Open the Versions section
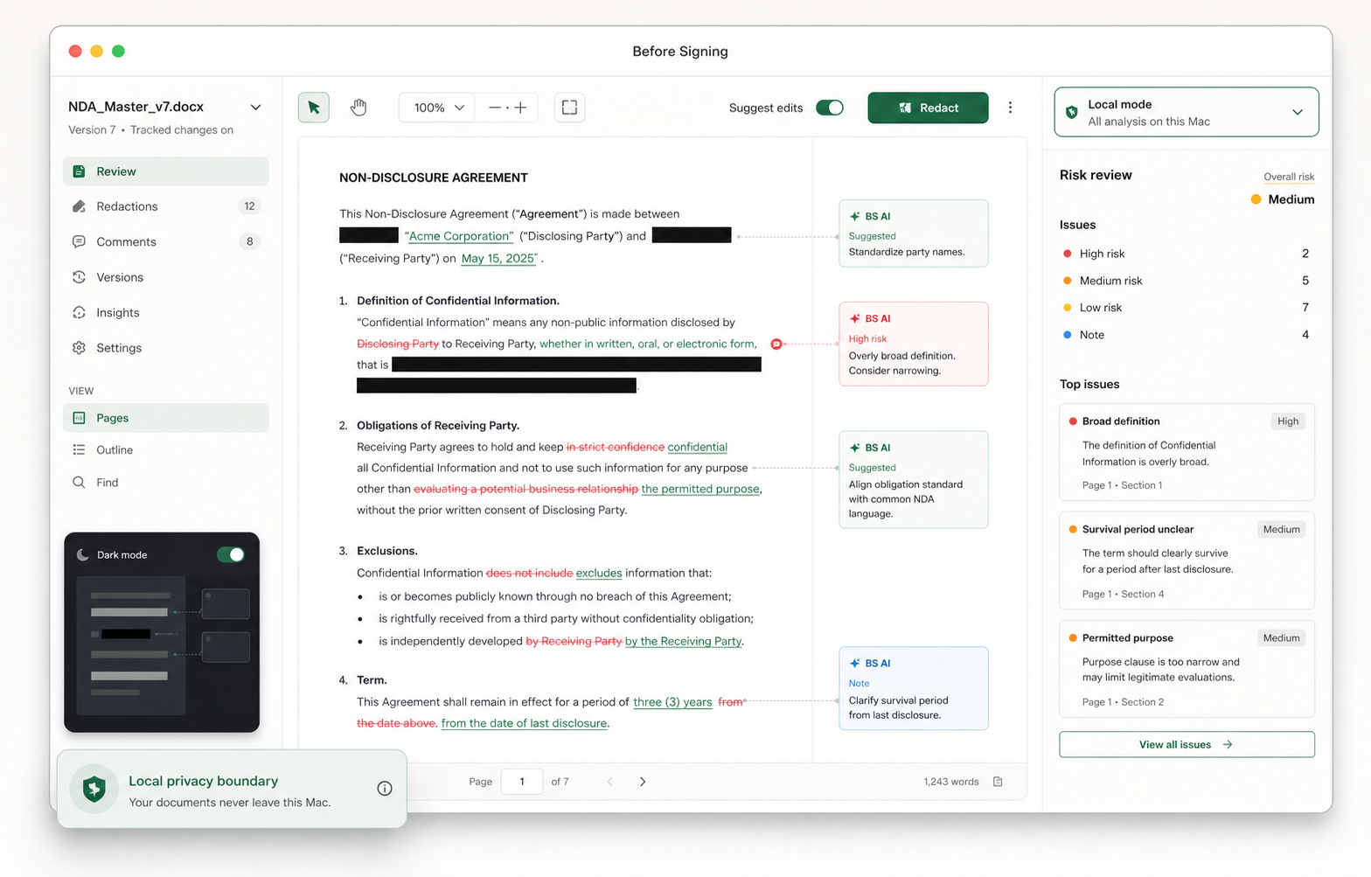This screenshot has width=1371, height=877. (x=166, y=277)
